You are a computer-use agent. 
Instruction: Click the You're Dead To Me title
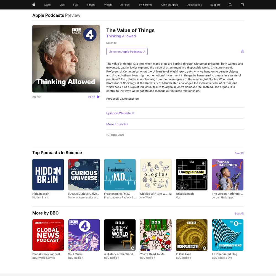pyautogui.click(x=152, y=254)
